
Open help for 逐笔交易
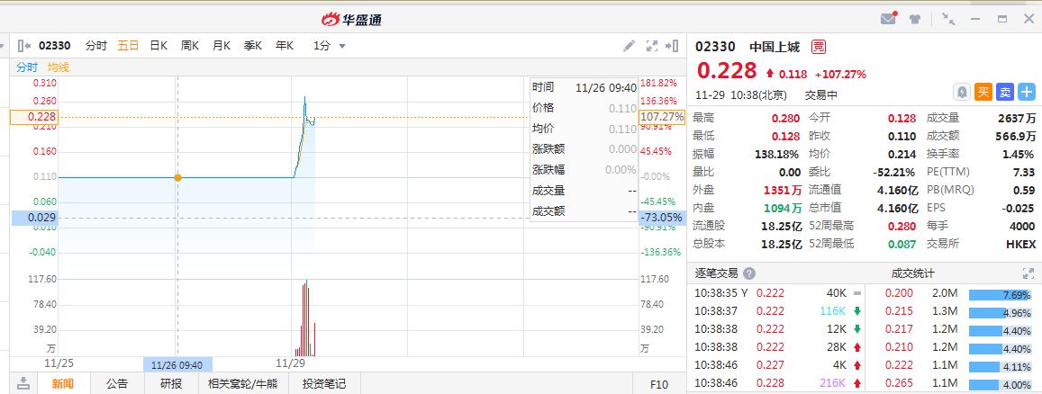[x=749, y=273]
